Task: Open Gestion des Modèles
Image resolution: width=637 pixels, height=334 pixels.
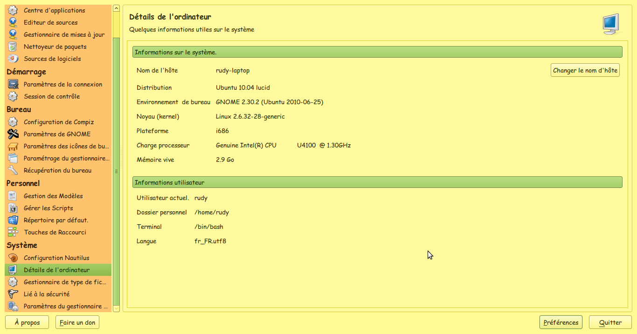Action: click(53, 196)
